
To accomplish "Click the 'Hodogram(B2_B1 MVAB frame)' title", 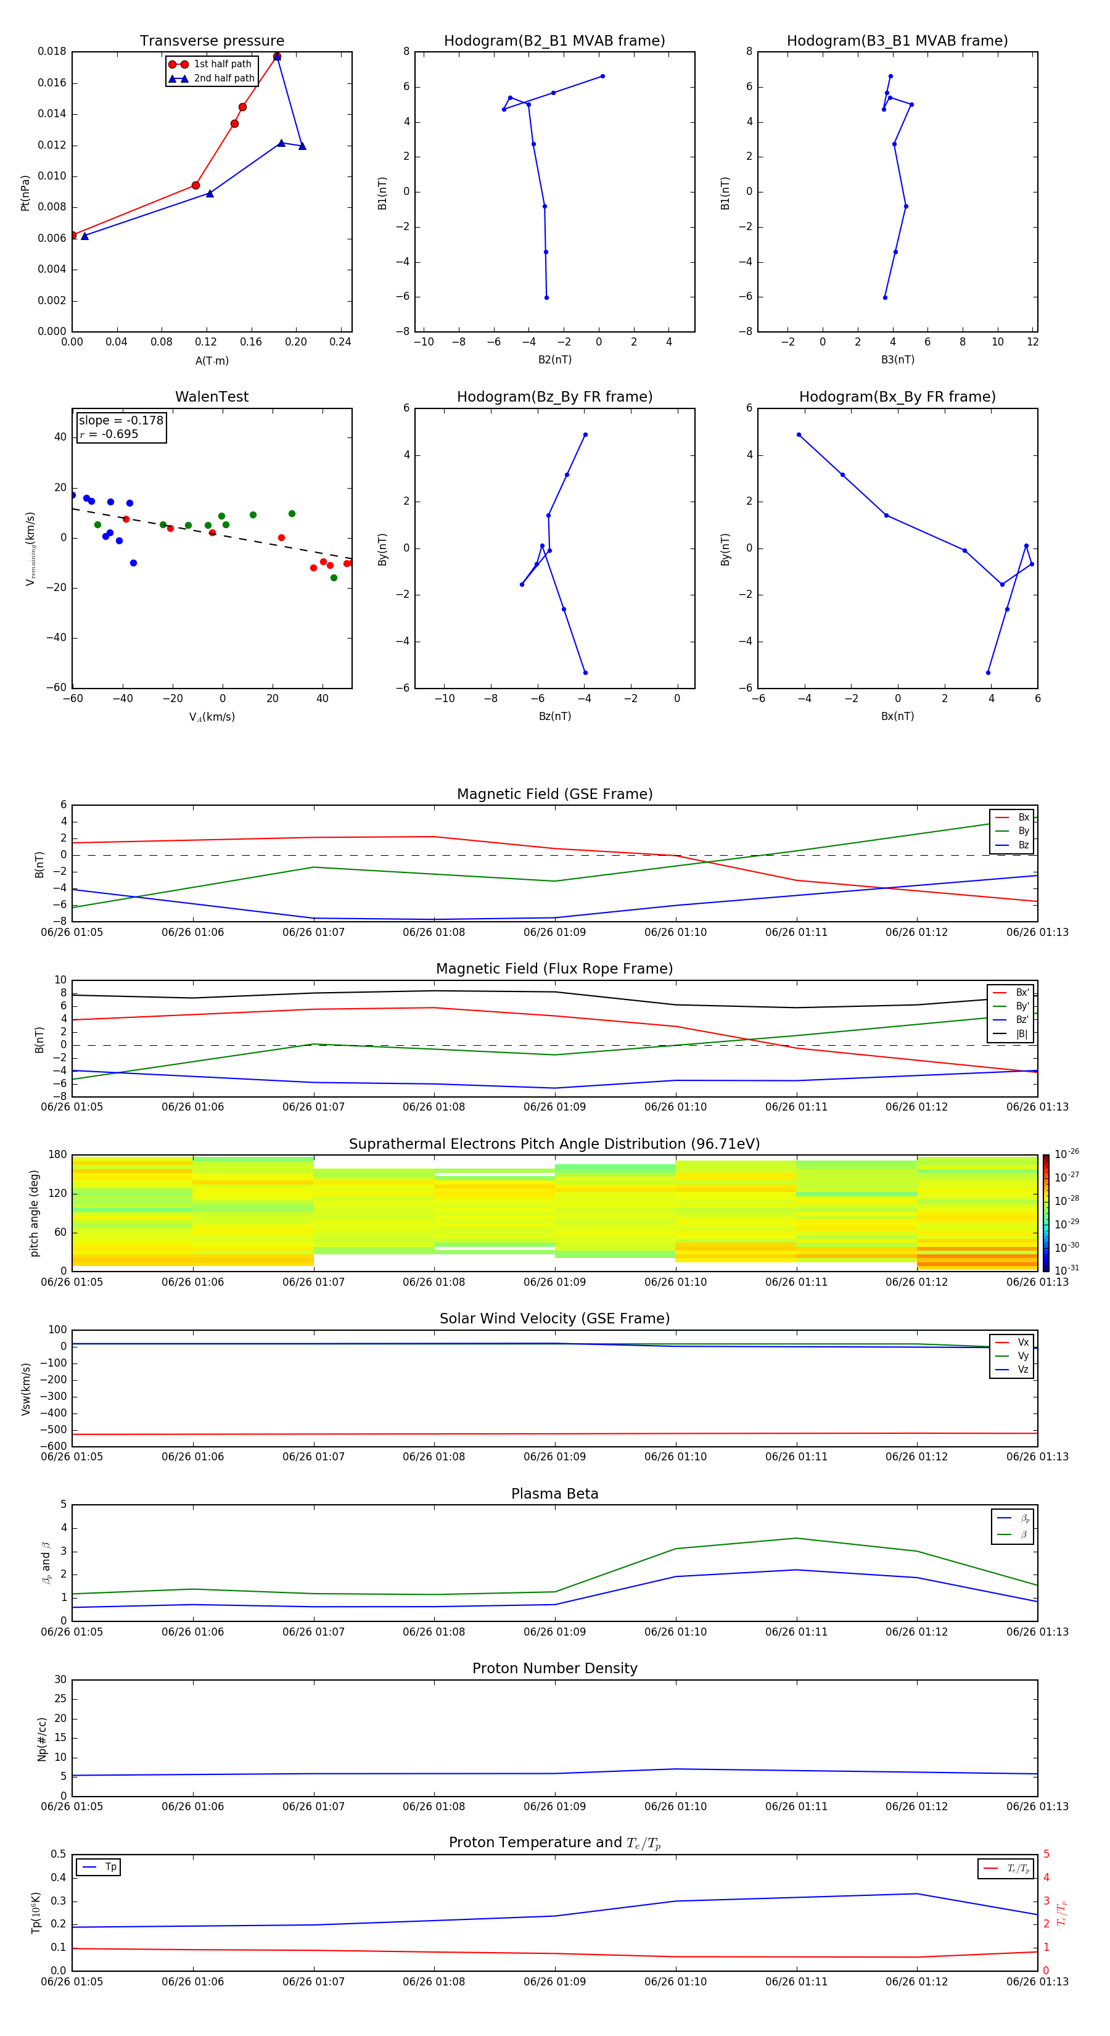I will pyautogui.click(x=554, y=41).
